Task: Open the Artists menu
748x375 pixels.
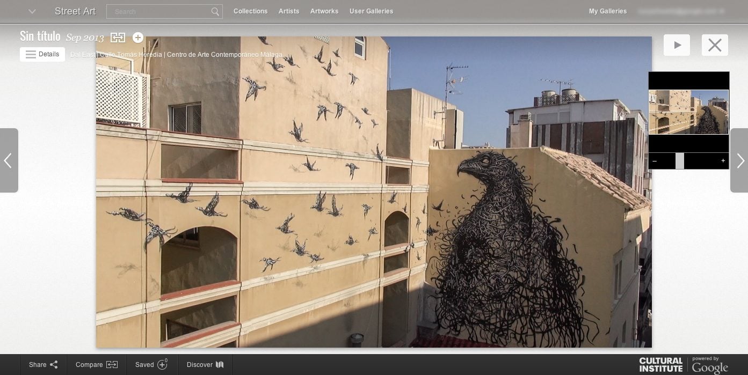Action: [x=289, y=11]
